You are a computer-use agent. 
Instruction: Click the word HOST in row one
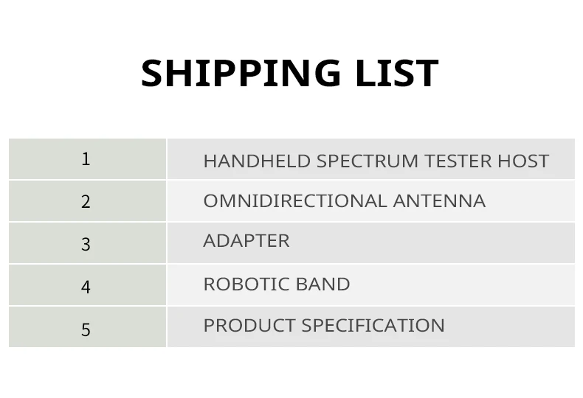tap(524, 161)
